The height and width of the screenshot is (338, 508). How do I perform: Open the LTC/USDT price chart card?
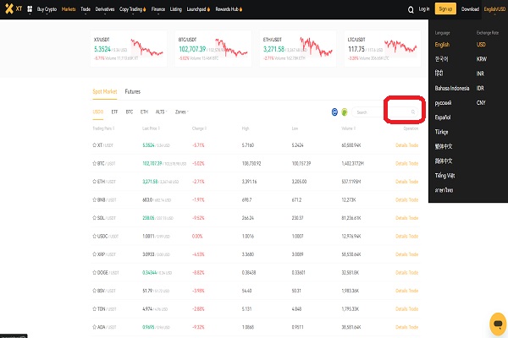click(x=383, y=49)
